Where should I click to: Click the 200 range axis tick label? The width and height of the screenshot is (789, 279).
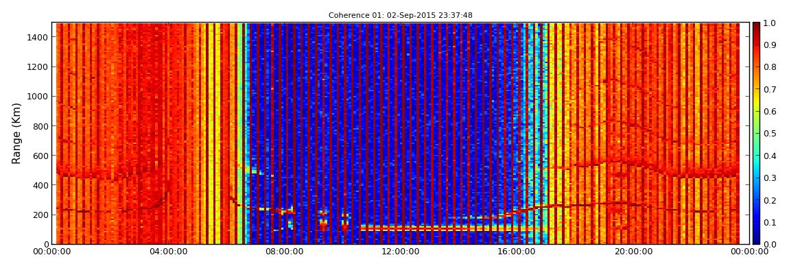41,215
